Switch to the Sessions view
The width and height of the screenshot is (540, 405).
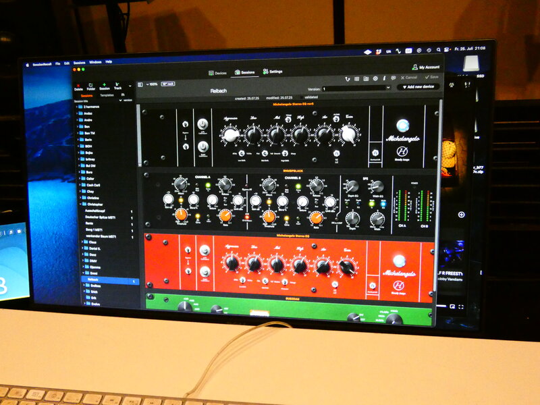point(245,72)
